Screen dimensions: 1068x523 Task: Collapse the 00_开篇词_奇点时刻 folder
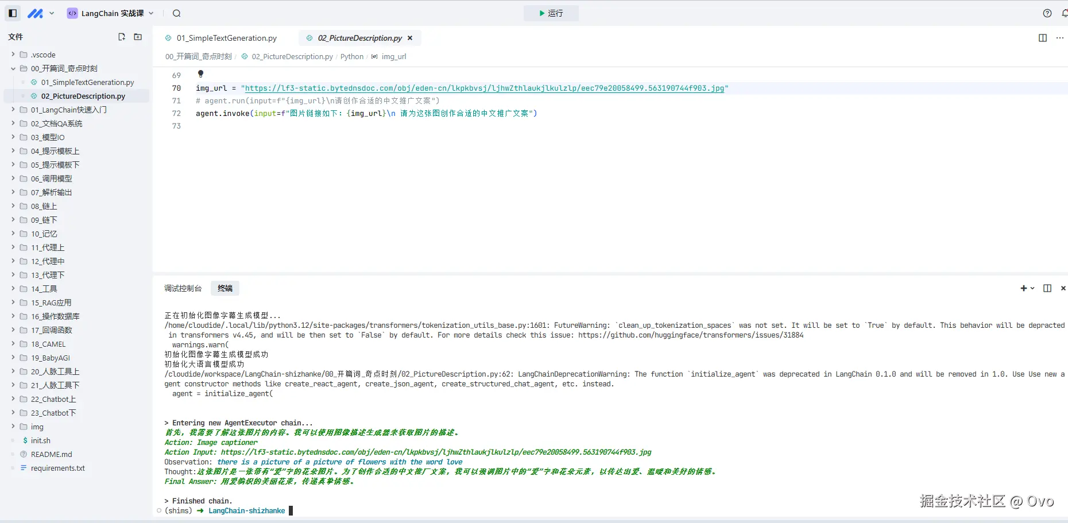coord(13,68)
